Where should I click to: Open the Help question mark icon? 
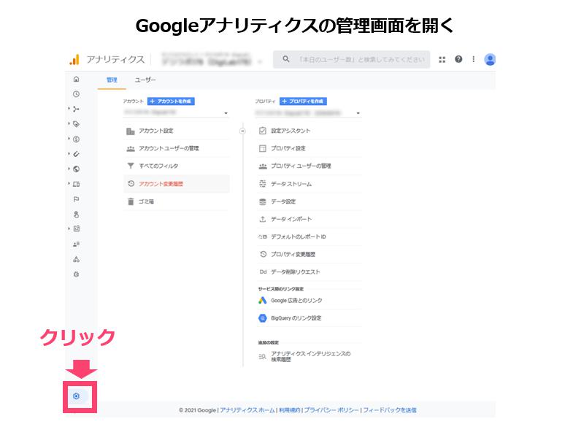pos(458,59)
